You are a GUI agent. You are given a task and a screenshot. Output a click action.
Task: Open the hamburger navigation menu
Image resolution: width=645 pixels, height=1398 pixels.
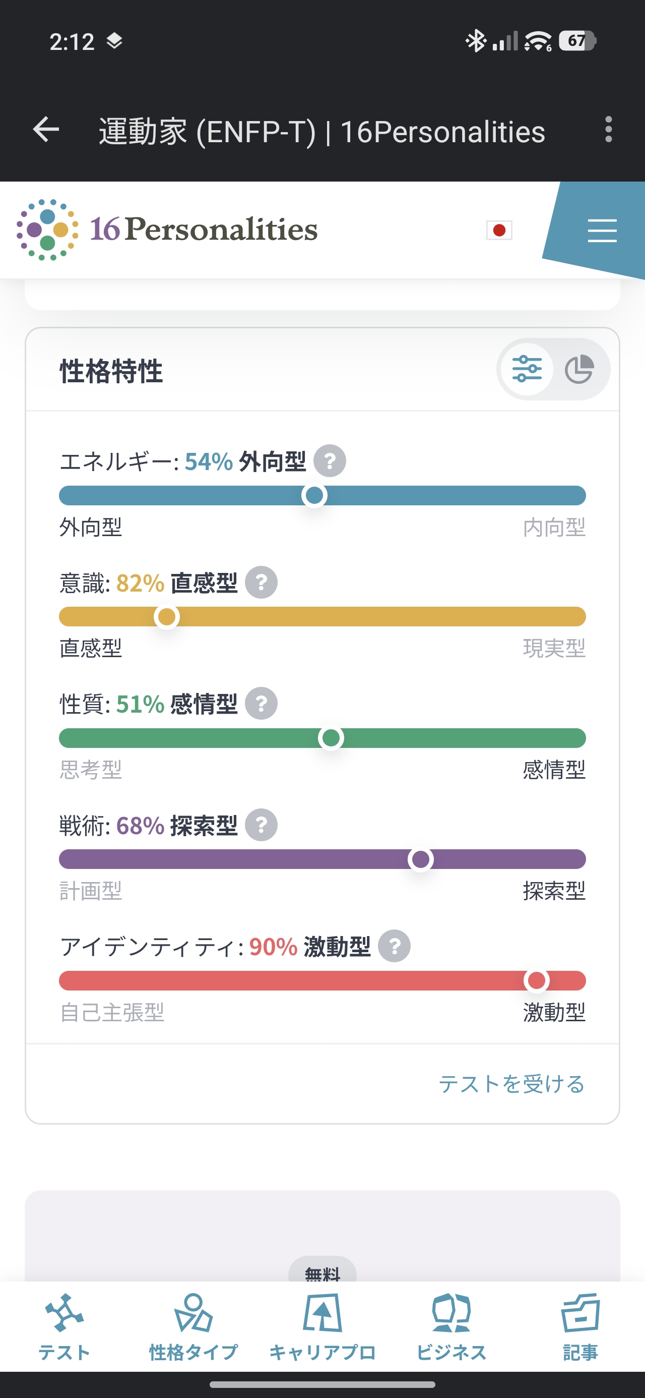(x=602, y=230)
